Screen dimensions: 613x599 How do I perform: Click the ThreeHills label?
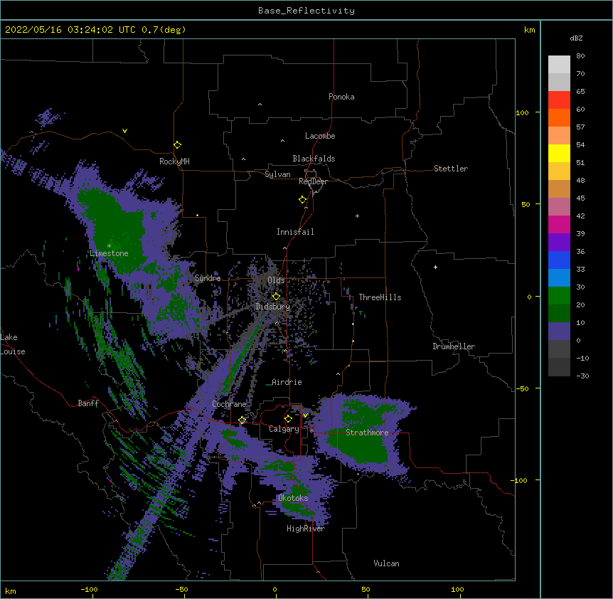[380, 297]
